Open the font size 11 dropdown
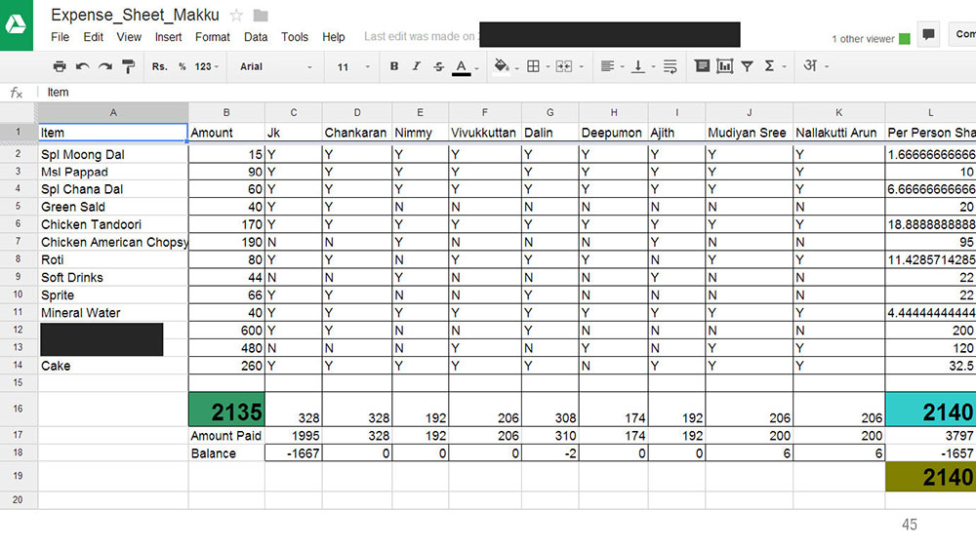Viewport: 976px width, 549px height. pos(353,66)
